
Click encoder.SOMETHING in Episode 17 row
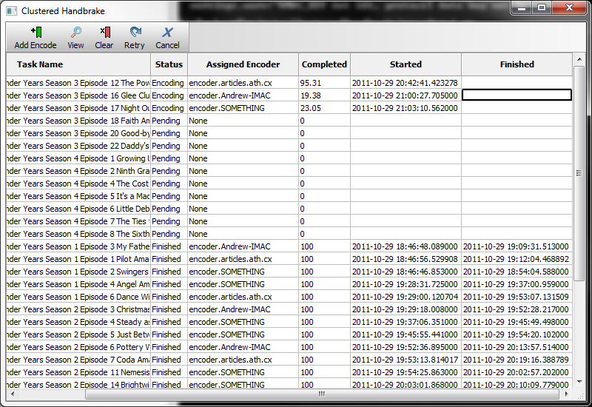point(226,108)
